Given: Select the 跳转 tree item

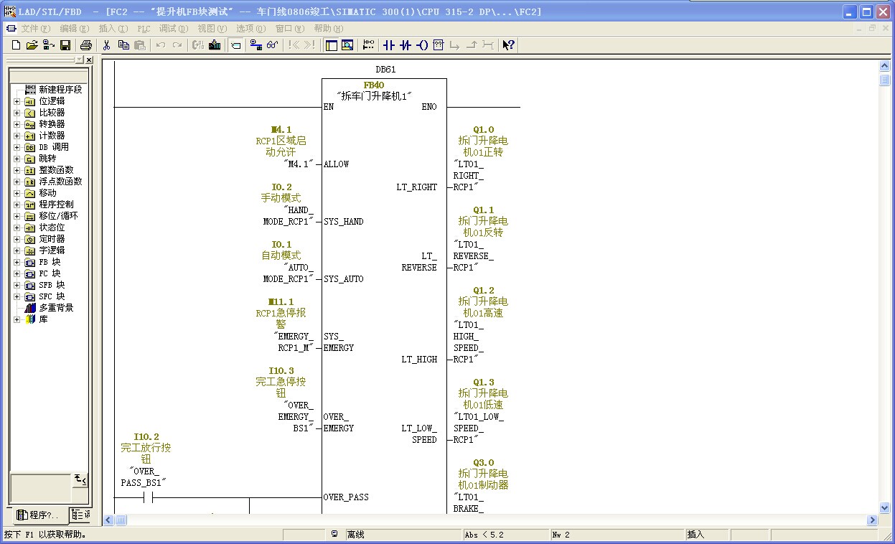Looking at the screenshot, I should point(47,159).
